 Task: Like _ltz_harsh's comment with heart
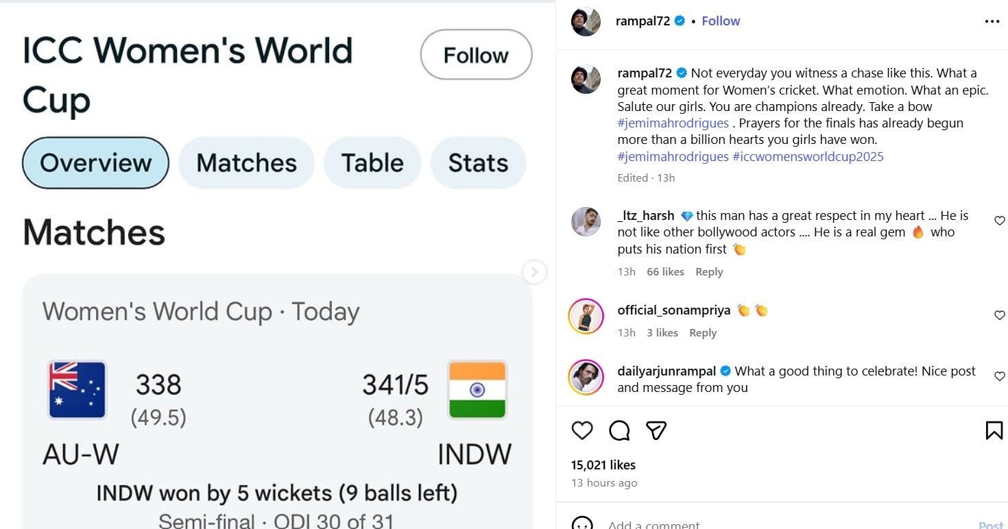click(999, 221)
